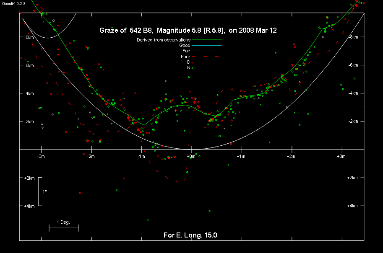This screenshot has height=253, width=383.
Task: Click the 'Fair' legend entry
Action: click(186, 51)
